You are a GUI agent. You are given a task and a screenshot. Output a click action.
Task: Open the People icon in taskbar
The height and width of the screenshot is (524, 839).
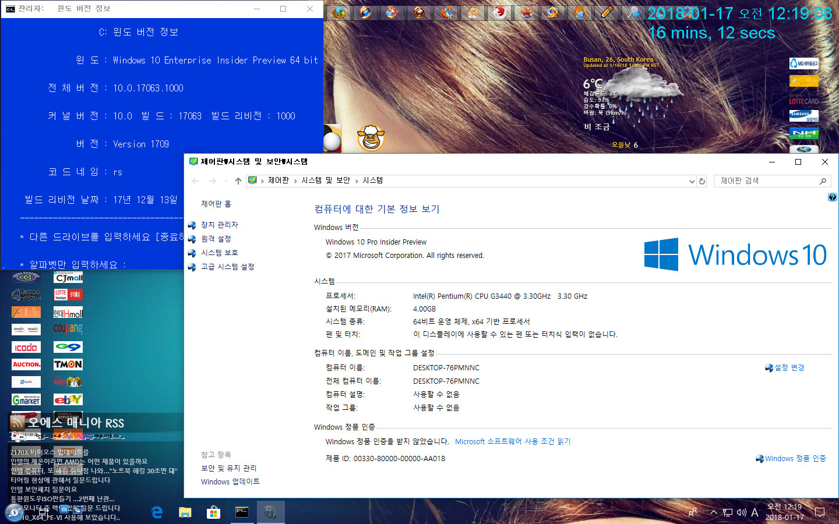(x=693, y=512)
